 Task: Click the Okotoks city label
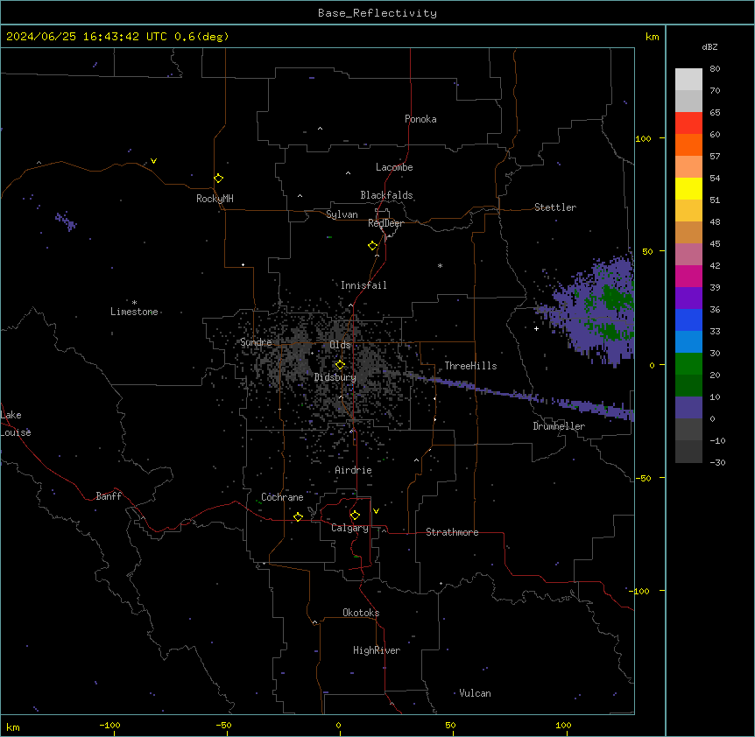pos(361,613)
